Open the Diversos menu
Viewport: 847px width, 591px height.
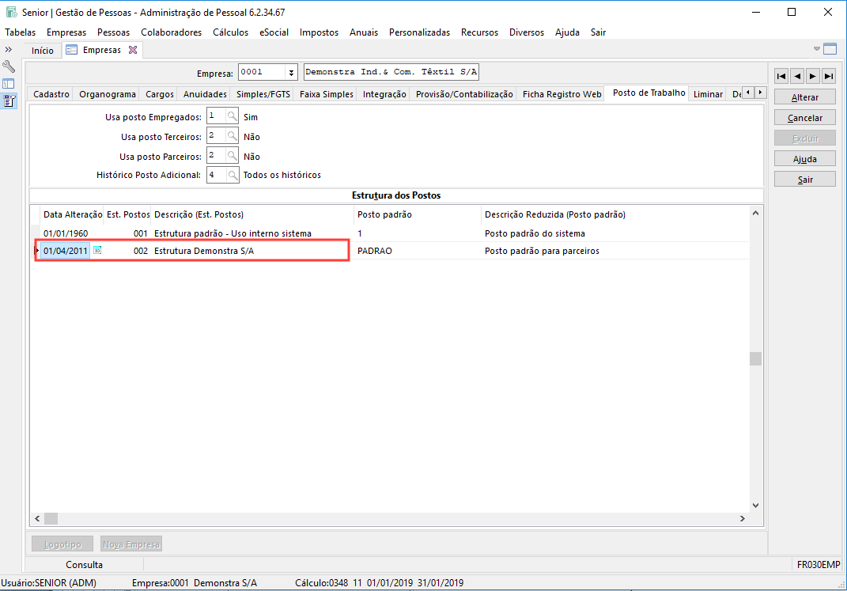point(526,32)
